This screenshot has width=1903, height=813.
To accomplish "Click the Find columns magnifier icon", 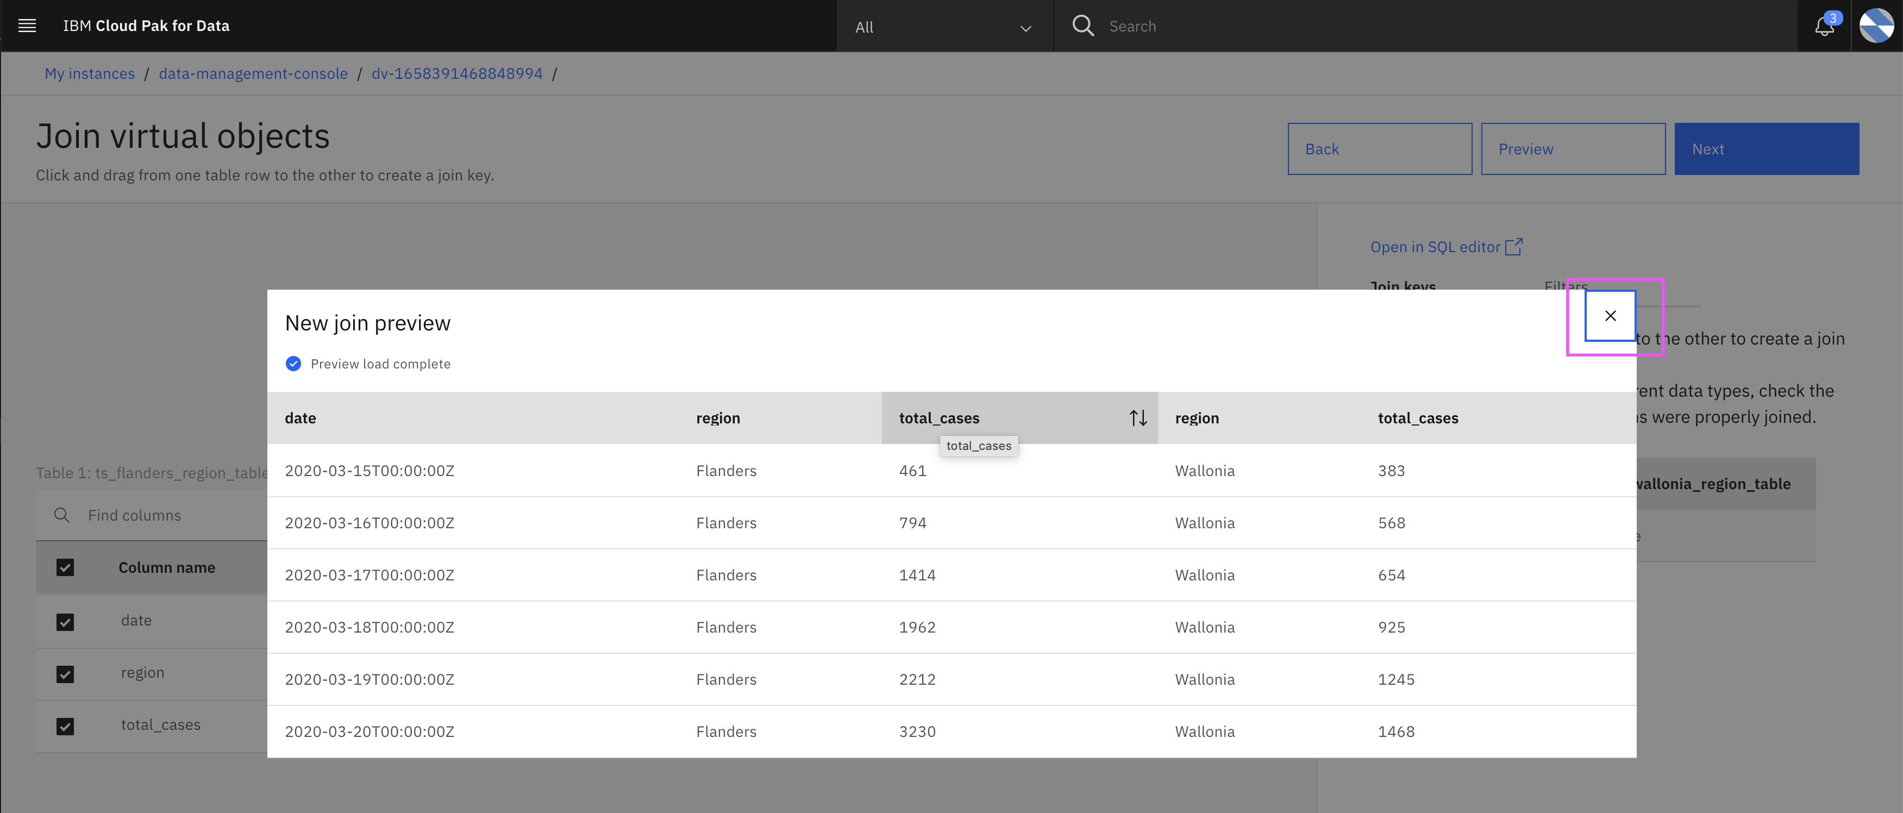I will [62, 515].
